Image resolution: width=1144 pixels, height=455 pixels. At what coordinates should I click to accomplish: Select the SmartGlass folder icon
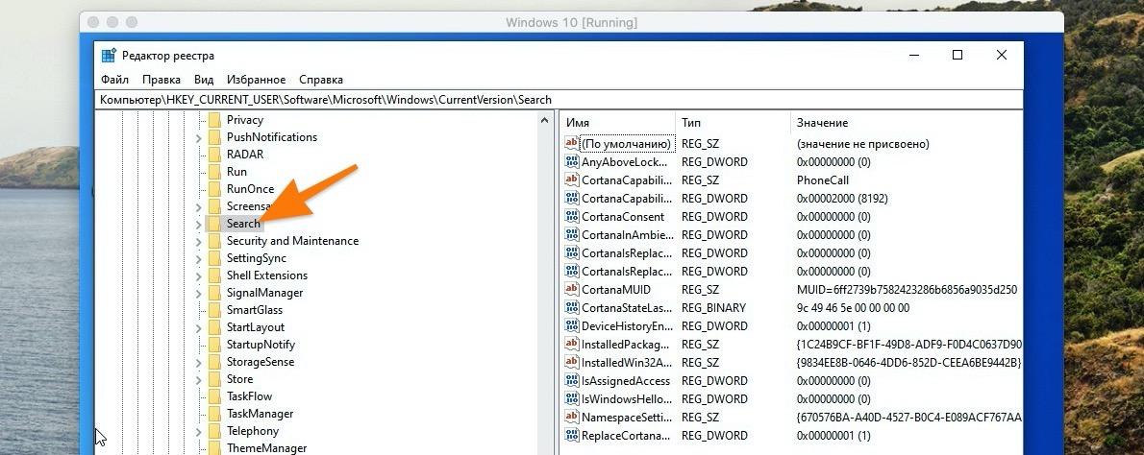214,309
